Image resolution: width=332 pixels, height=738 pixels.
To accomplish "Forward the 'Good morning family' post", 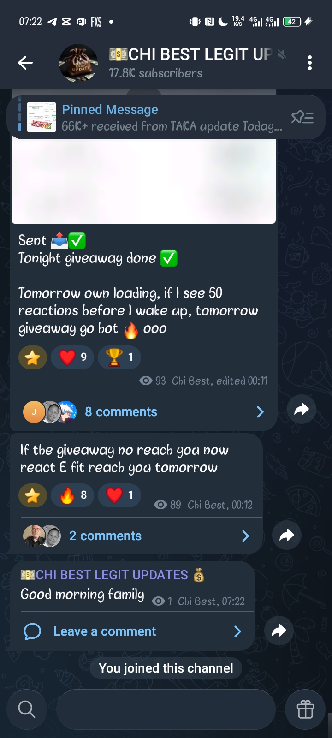I will click(279, 631).
